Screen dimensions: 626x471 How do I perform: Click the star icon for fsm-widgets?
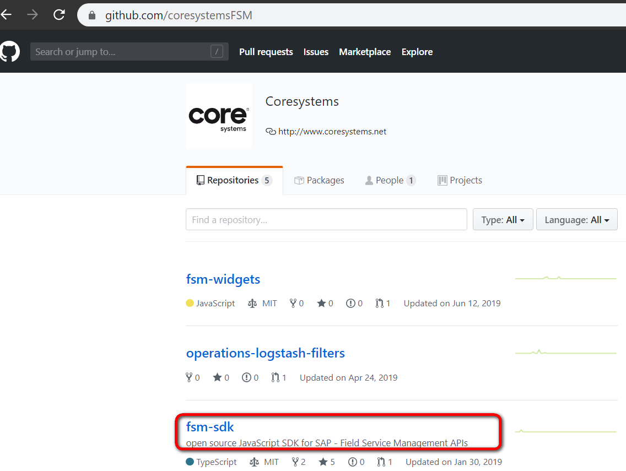point(321,304)
